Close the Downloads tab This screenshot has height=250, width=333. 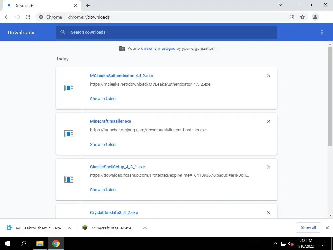75,6
